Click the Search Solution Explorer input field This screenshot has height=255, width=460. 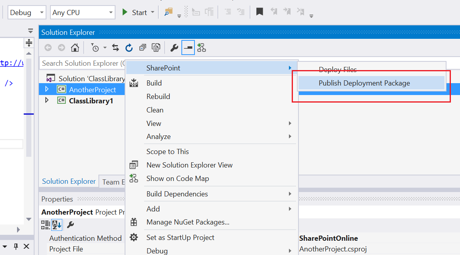pyautogui.click(x=81, y=63)
